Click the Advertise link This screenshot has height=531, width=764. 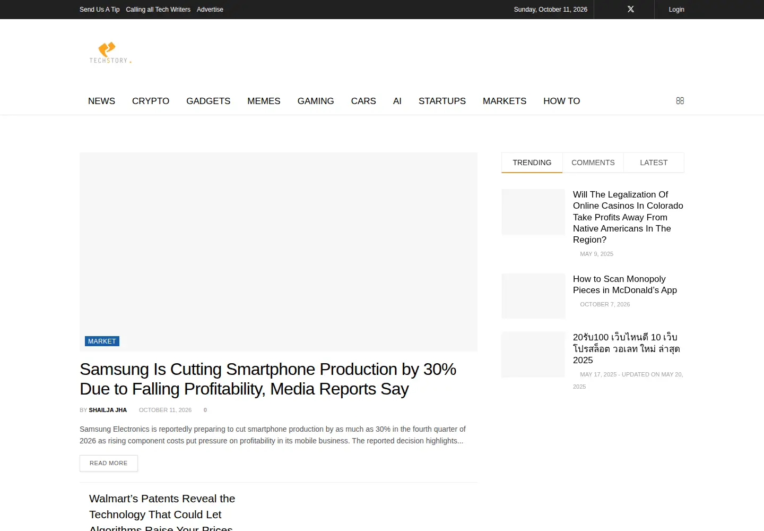pos(210,10)
